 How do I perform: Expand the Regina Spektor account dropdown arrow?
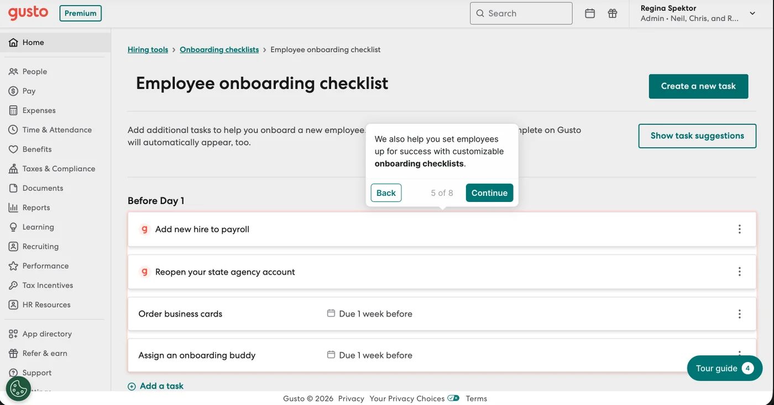(752, 13)
